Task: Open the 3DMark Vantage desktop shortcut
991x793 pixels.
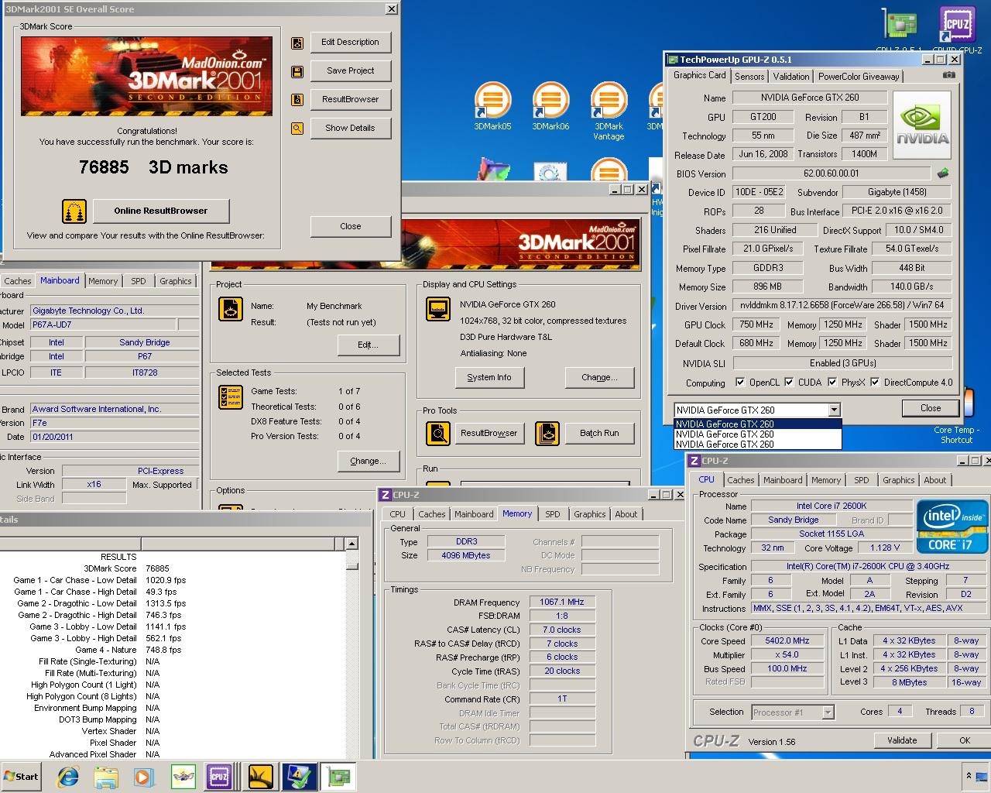Action: (609, 112)
